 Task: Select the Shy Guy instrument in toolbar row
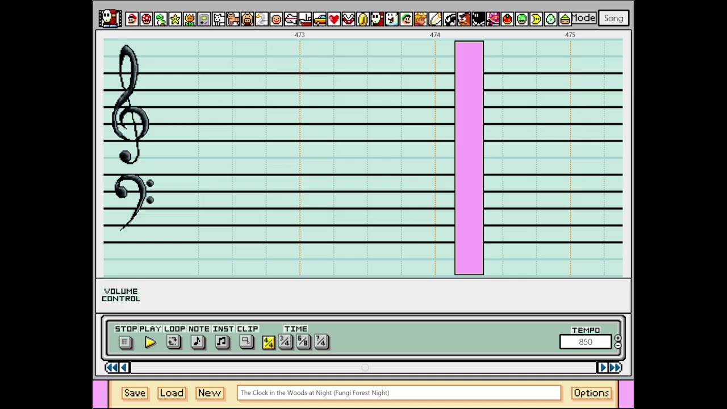377,19
